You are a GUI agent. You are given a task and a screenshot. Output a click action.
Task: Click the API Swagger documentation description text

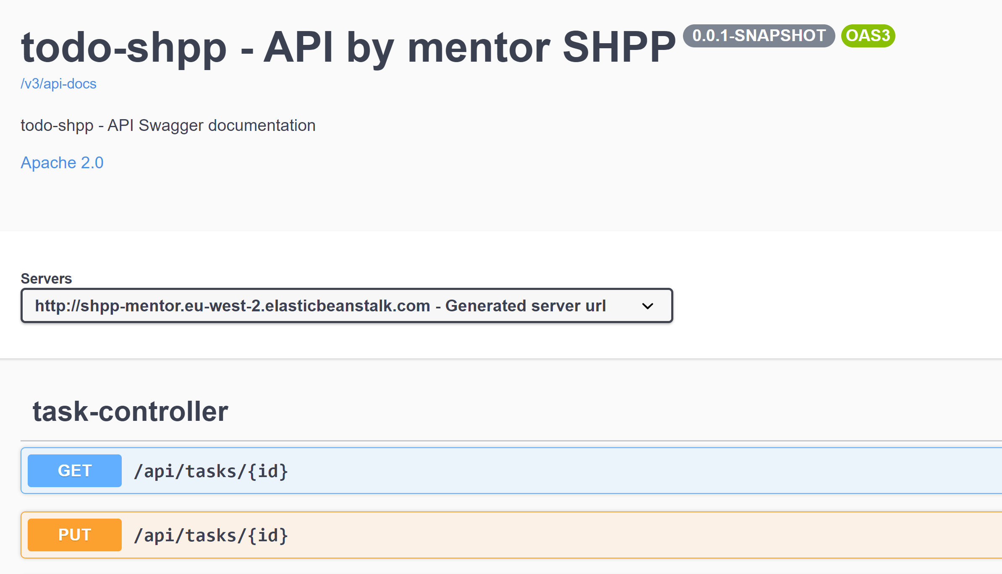tap(168, 125)
